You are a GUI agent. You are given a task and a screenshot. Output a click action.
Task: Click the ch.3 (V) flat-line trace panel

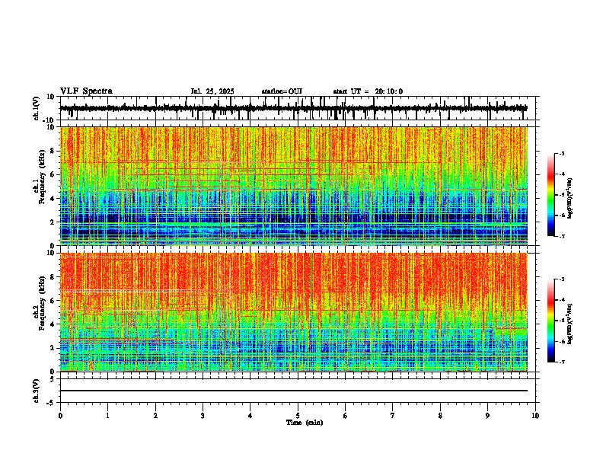click(299, 391)
